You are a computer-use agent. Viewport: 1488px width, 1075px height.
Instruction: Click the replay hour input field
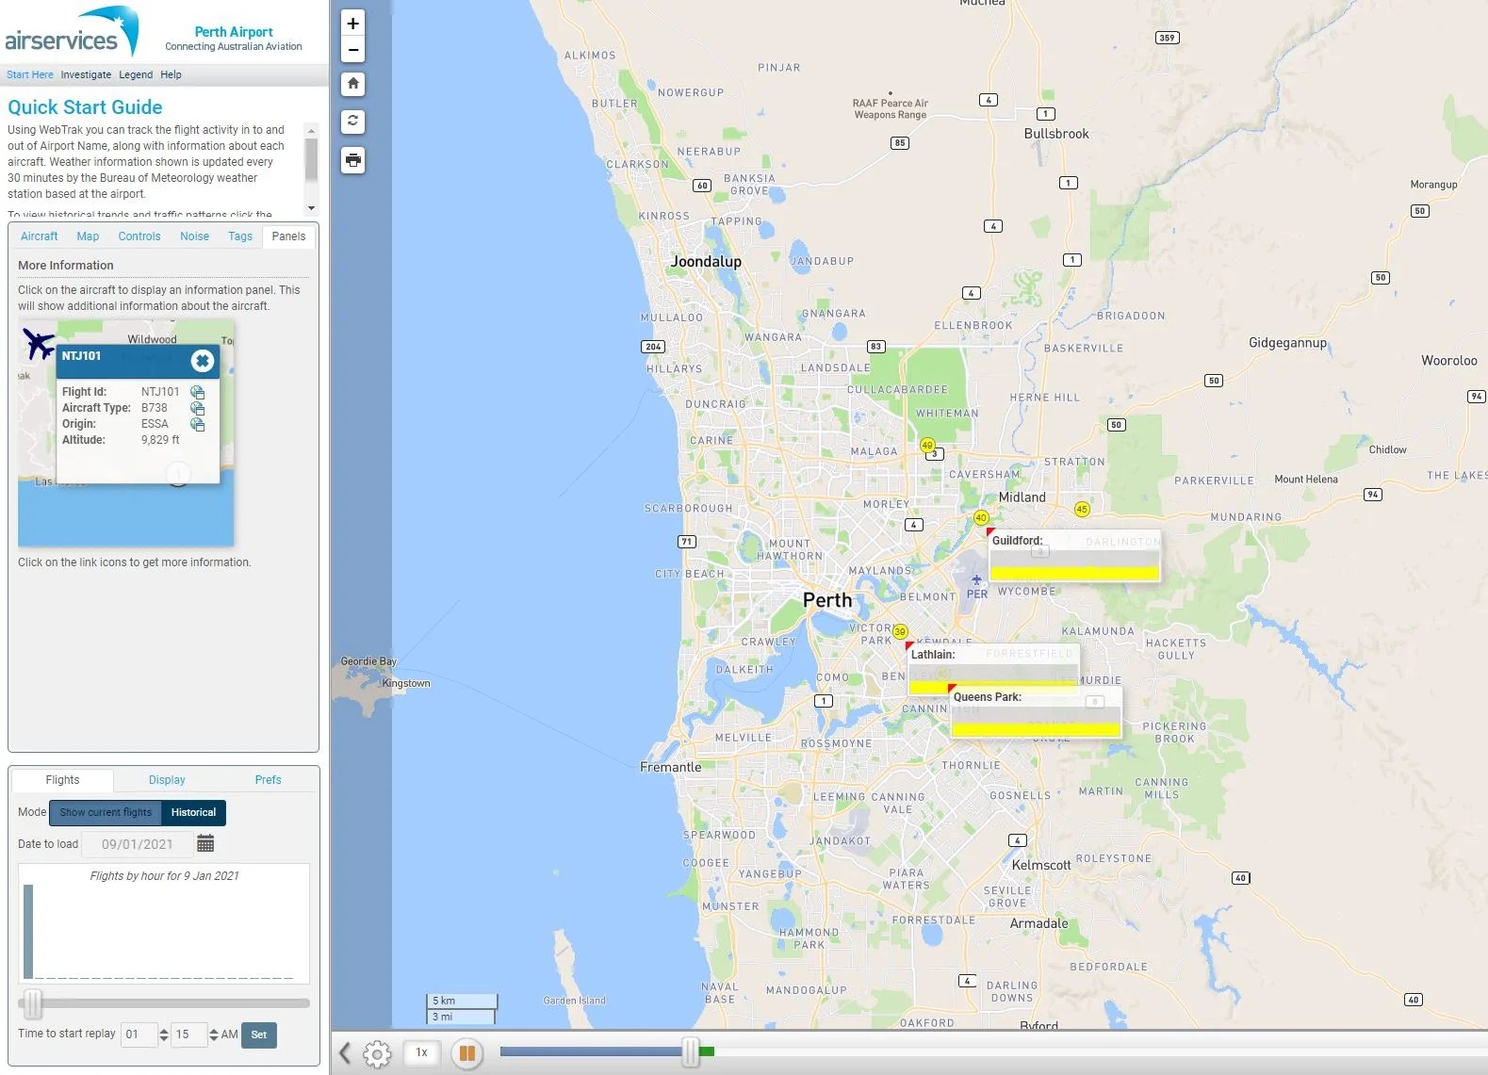click(x=139, y=1034)
